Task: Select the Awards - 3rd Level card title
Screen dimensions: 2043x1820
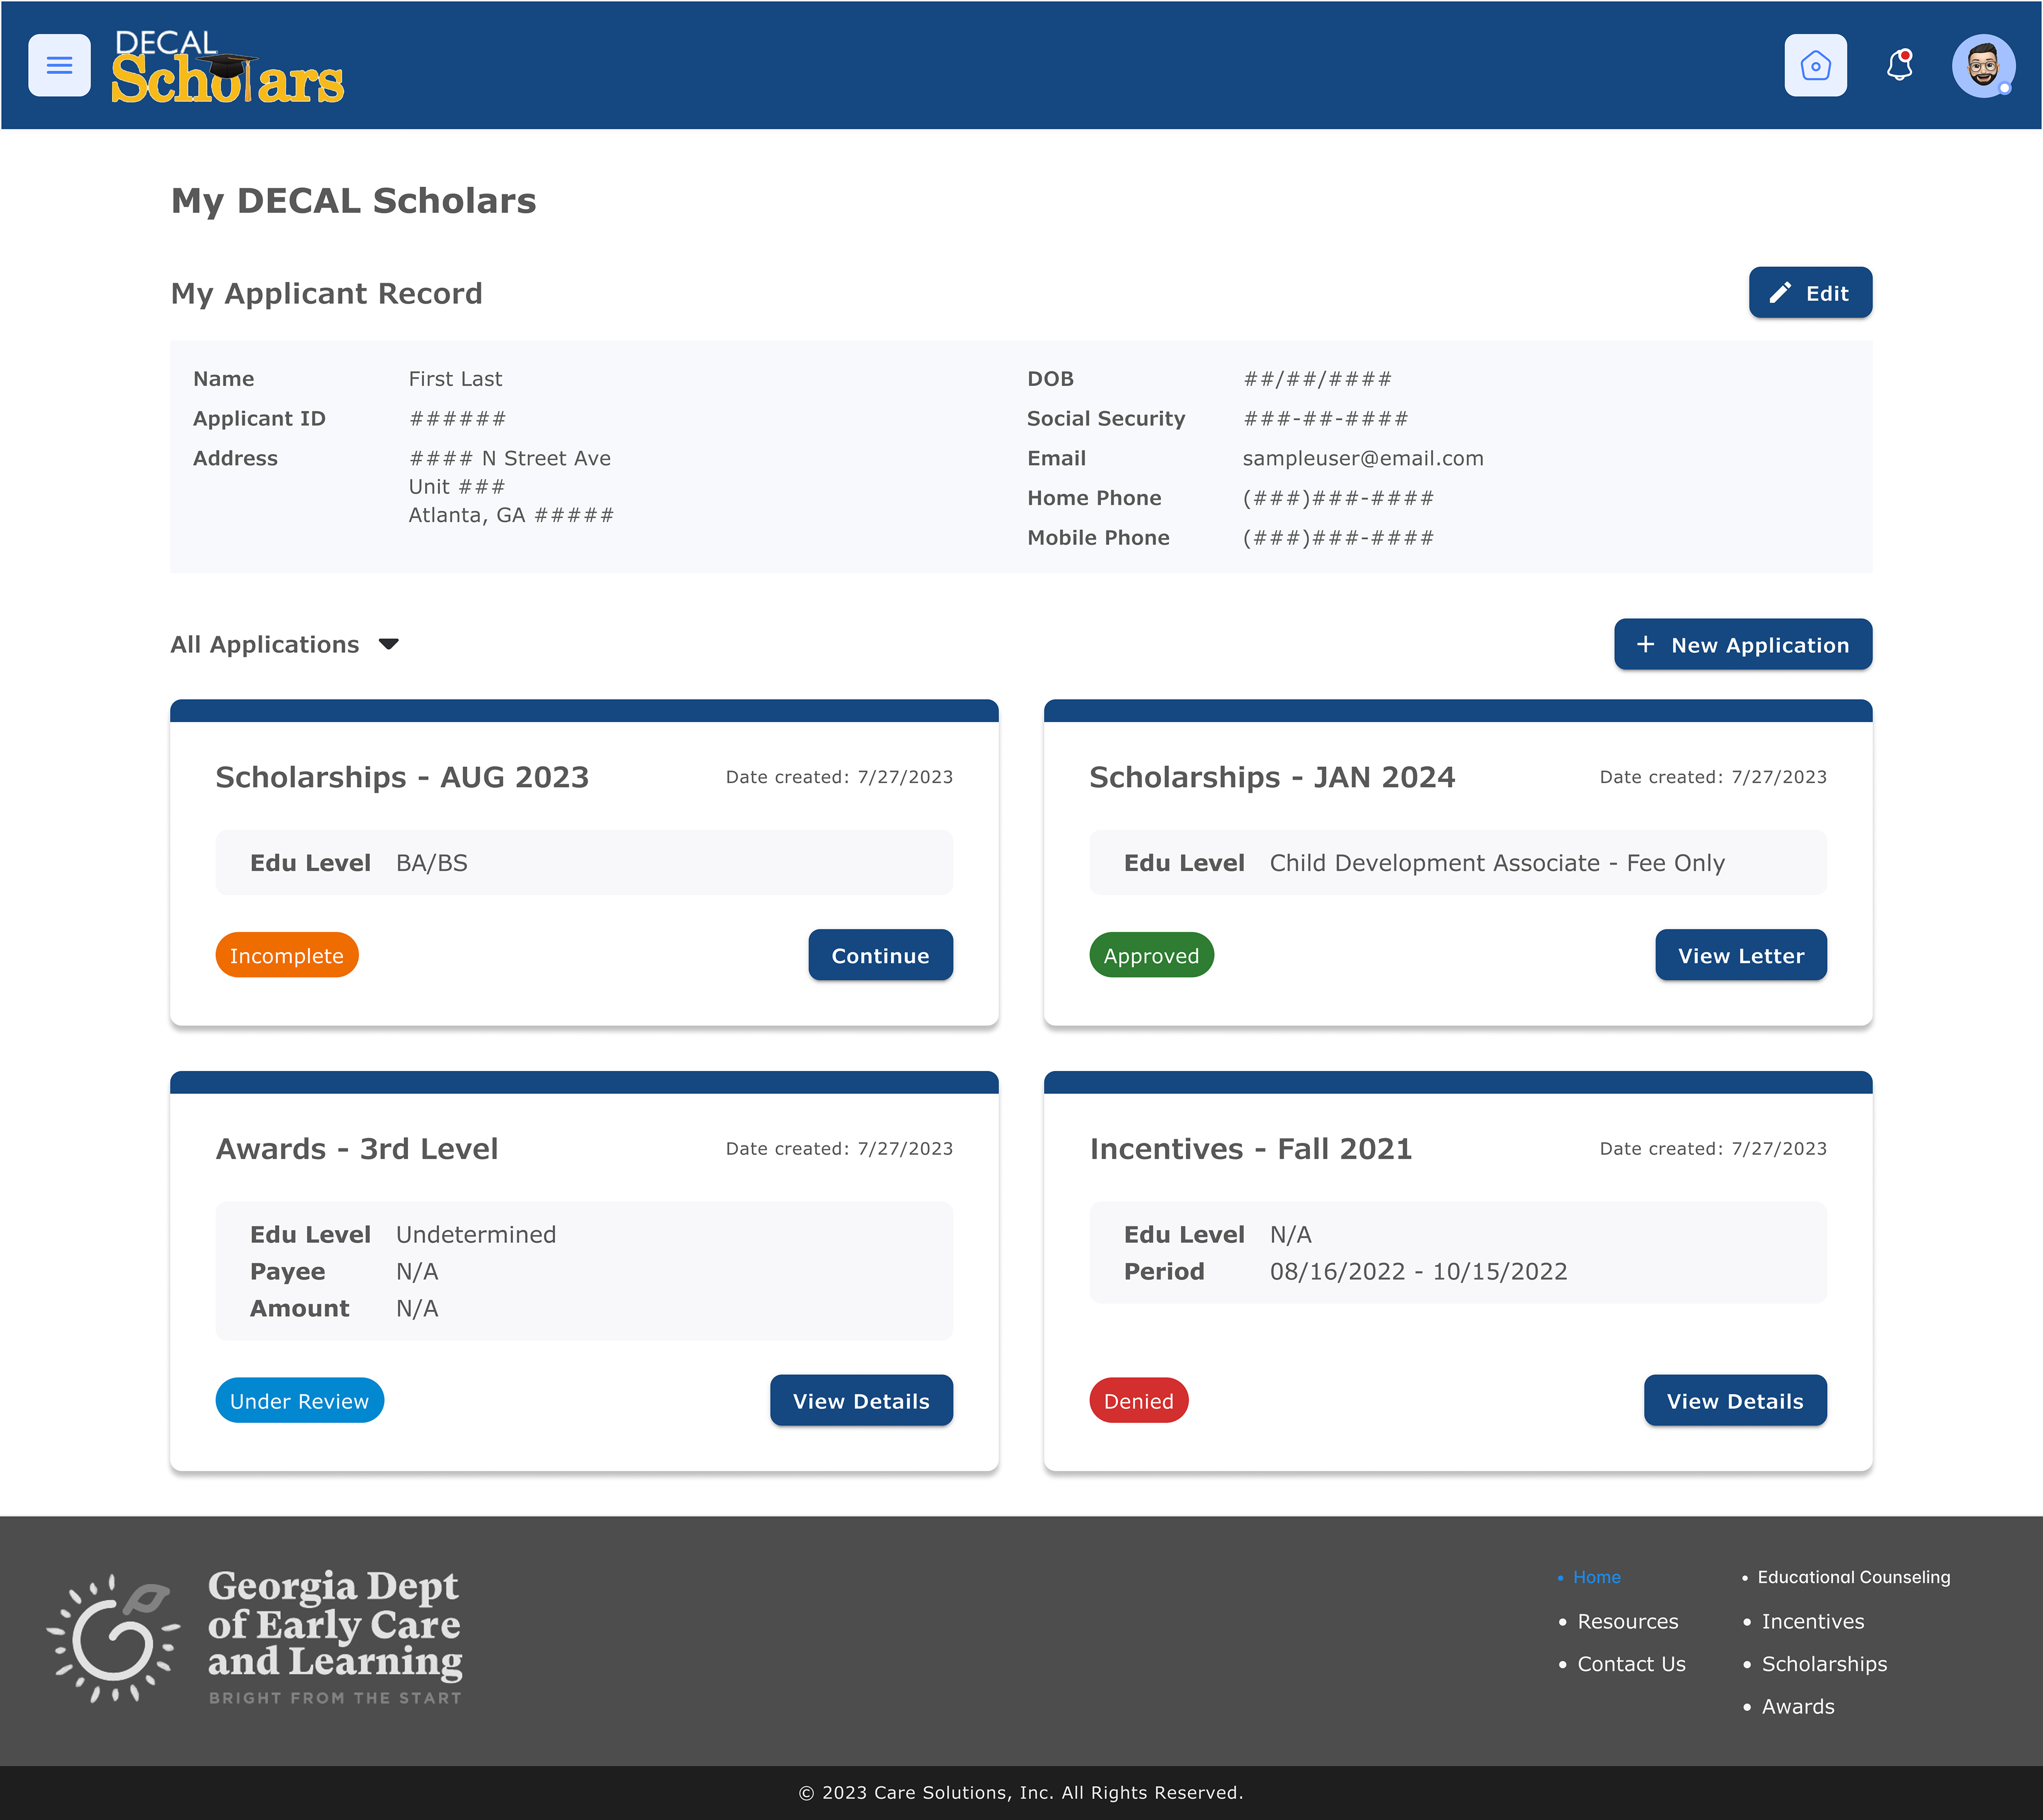Action: point(357,1149)
